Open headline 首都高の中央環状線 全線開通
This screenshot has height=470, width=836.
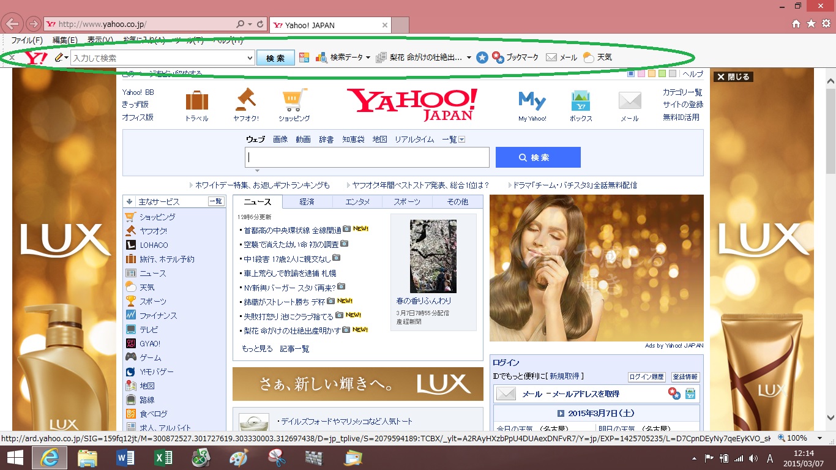293,230
